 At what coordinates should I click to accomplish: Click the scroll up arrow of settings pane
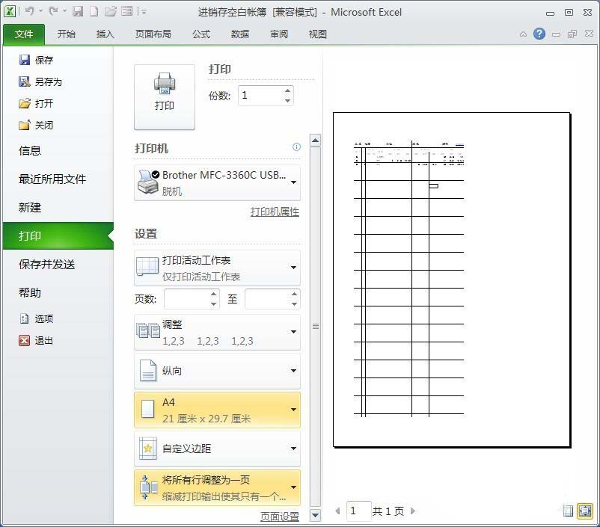tap(315, 141)
